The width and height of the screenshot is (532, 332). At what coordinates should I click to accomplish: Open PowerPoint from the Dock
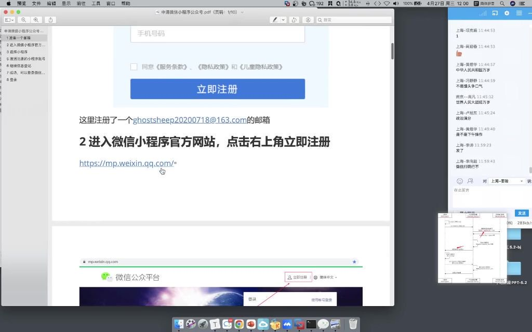[x=251, y=324]
